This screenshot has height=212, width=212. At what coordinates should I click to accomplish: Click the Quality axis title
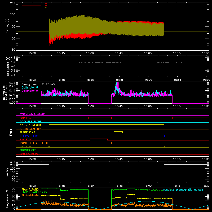(7, 172)
